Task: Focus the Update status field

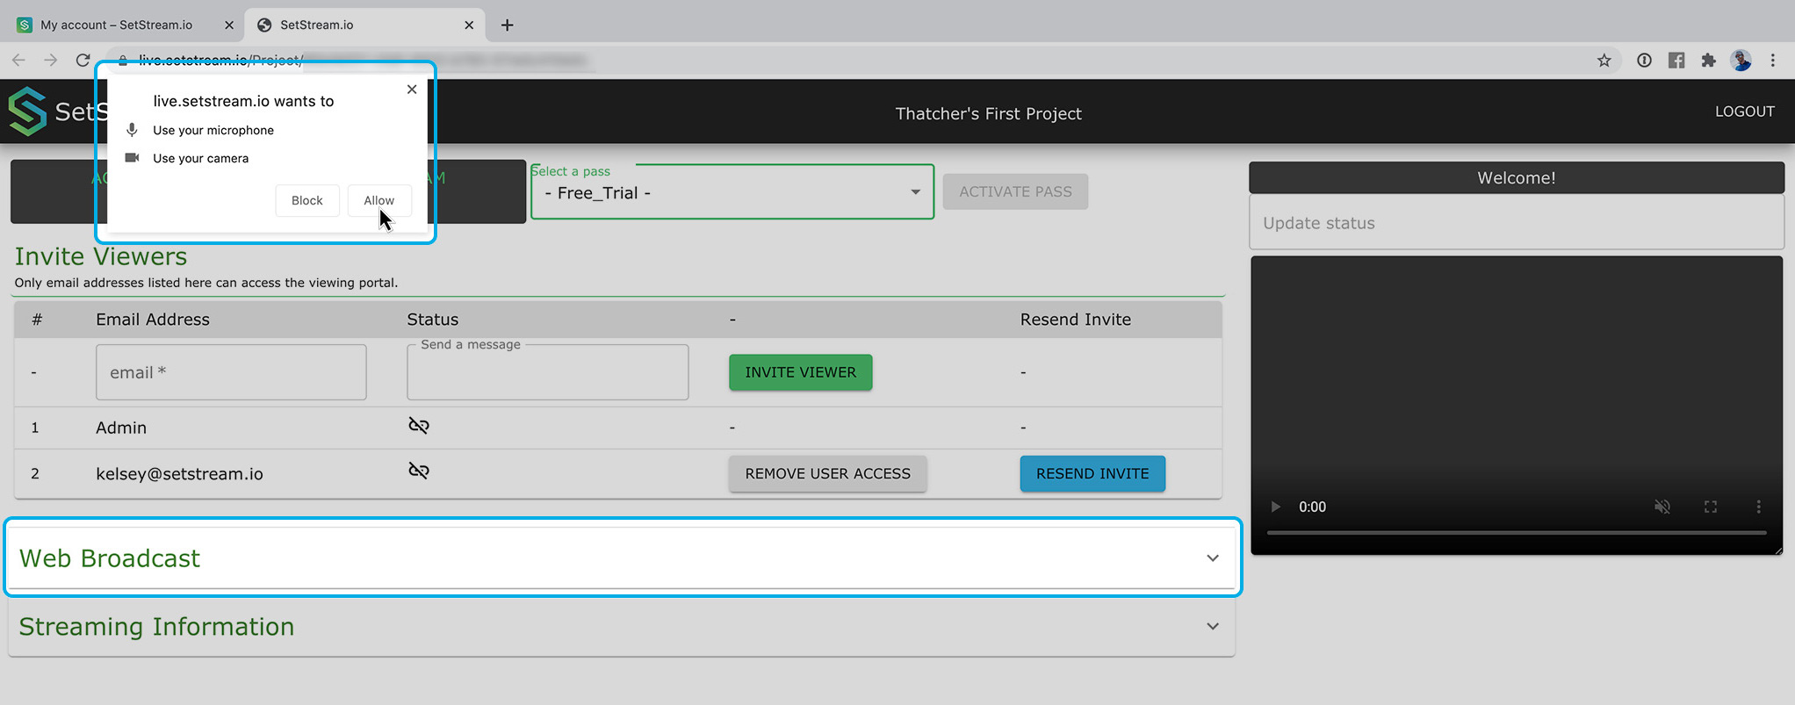Action: pyautogui.click(x=1517, y=223)
